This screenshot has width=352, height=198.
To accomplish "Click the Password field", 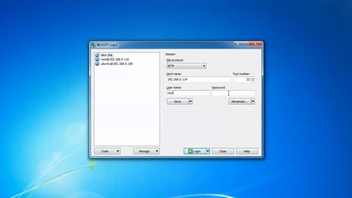I will click(x=233, y=93).
